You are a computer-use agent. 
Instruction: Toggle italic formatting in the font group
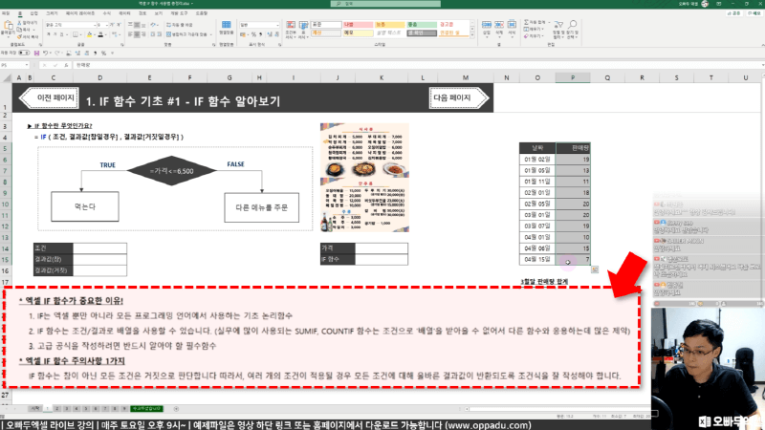click(55, 34)
